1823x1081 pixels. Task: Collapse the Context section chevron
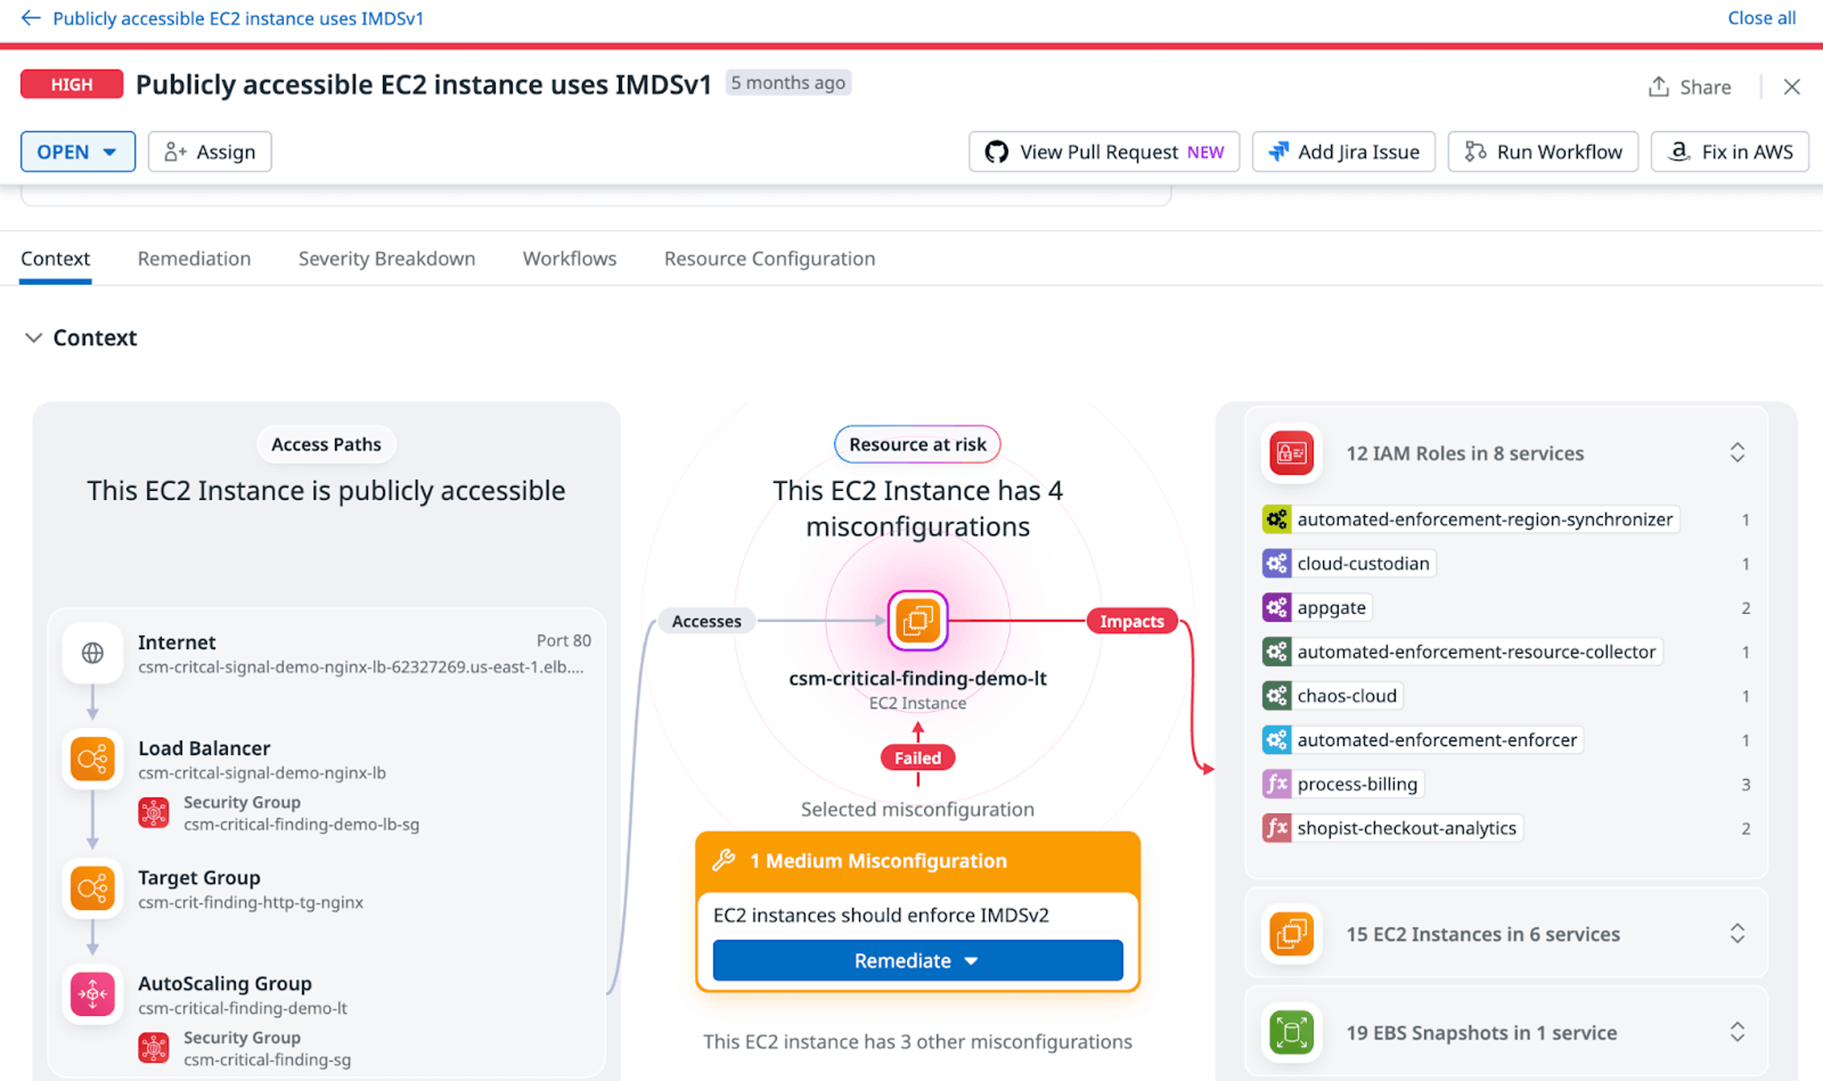[33, 338]
